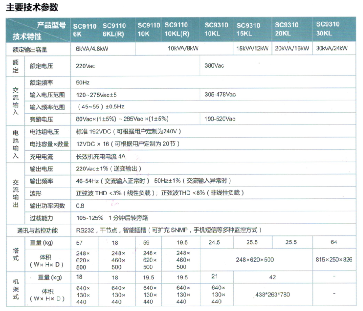Click the 旁路电压 row label
This screenshot has width=363, height=311.
[x=41, y=119]
